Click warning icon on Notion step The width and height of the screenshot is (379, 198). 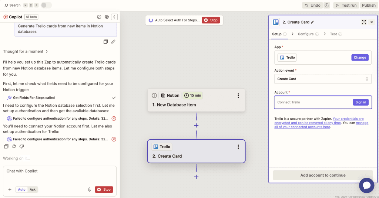(x=154, y=96)
